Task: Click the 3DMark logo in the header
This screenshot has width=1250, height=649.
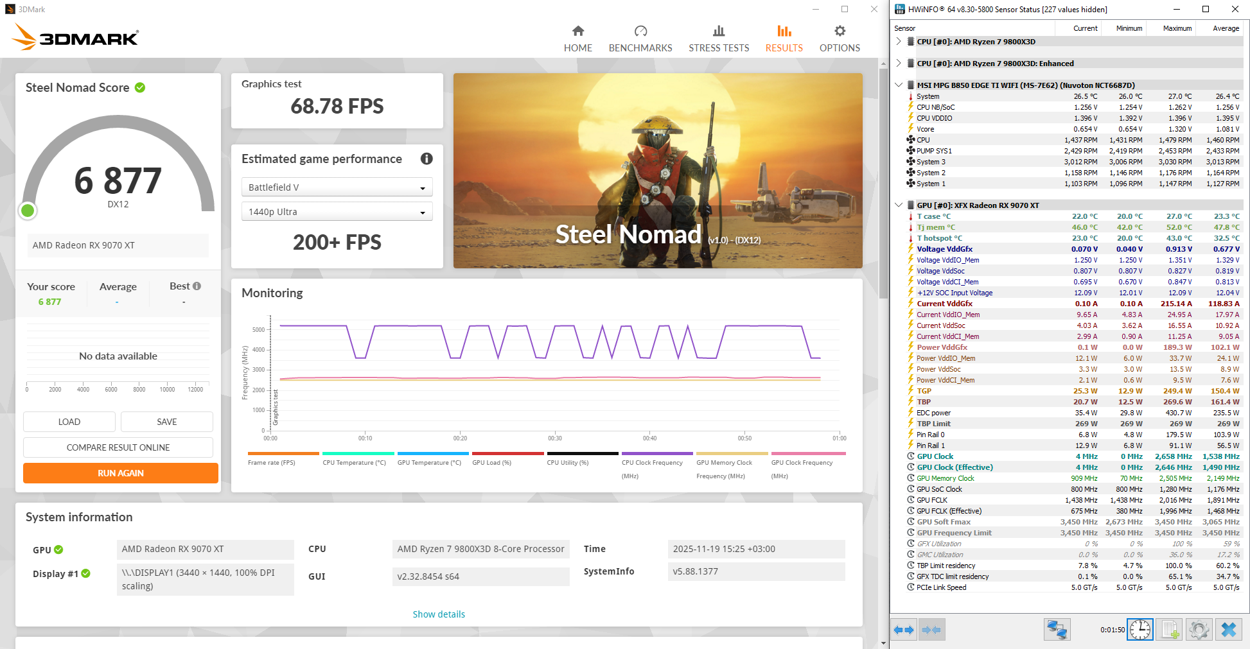Action: tap(75, 37)
